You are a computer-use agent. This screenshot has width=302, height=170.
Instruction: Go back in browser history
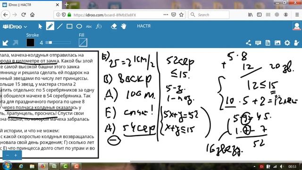[5, 15]
